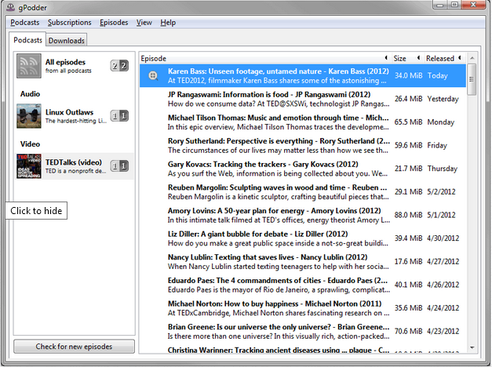
Task: Sort by the Released column header
Action: point(443,58)
